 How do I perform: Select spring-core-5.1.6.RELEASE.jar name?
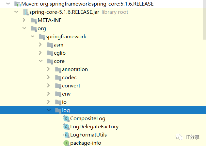point(64,12)
